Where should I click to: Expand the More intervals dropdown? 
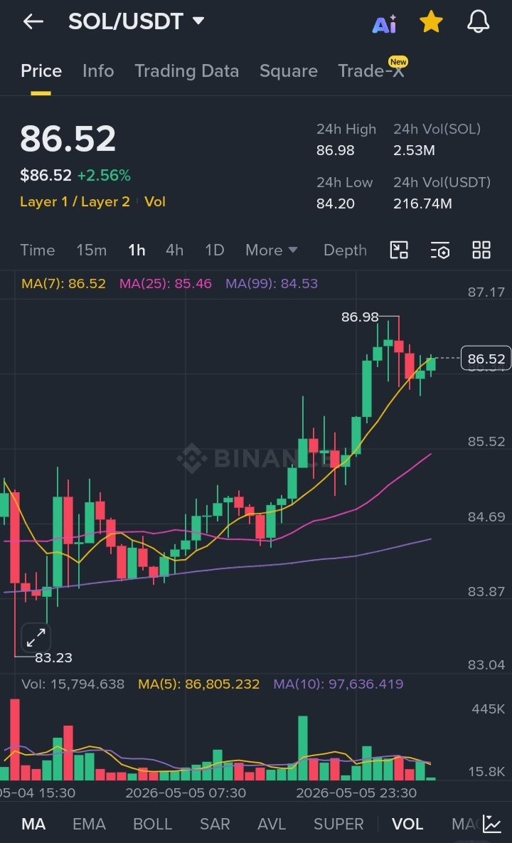tap(272, 250)
